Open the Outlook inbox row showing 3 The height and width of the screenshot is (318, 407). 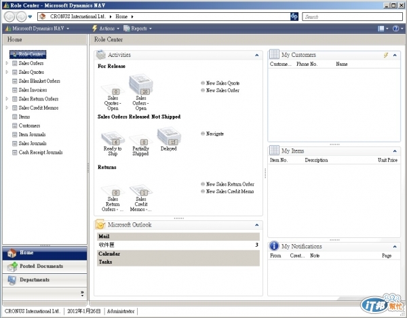(178, 245)
